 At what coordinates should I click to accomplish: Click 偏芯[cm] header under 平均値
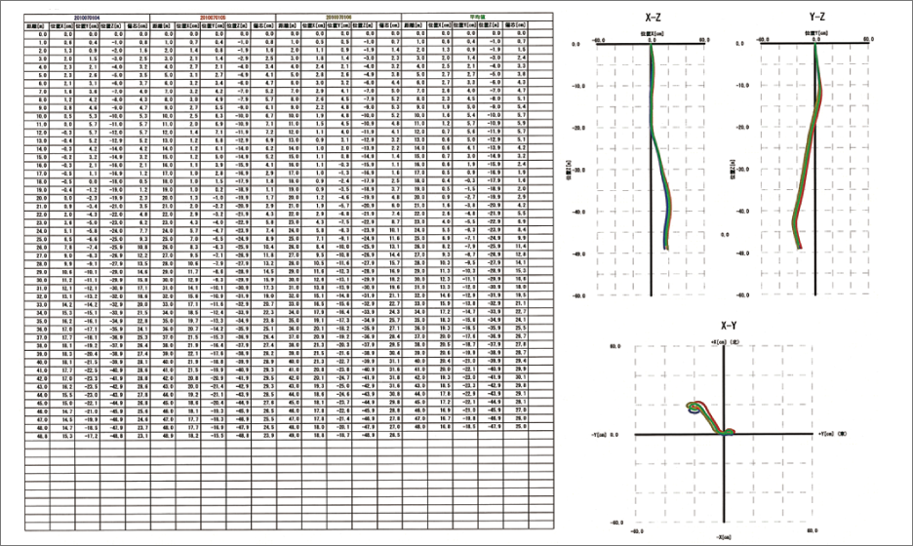pyautogui.click(x=515, y=25)
